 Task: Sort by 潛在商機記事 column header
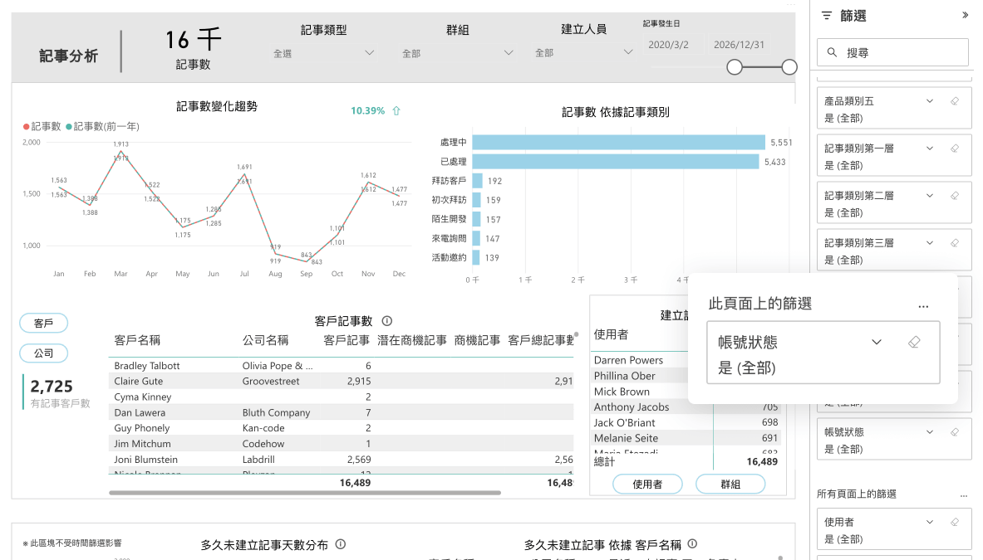[x=412, y=340]
